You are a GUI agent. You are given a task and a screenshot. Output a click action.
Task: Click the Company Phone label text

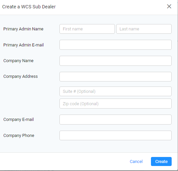[x=19, y=136]
